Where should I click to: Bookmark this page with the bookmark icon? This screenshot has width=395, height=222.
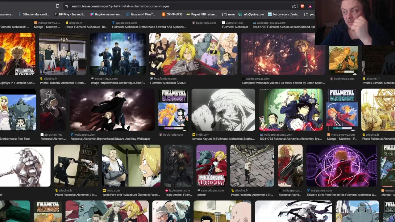[58, 6]
